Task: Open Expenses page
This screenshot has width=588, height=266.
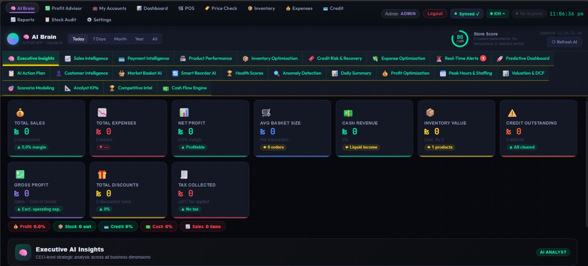Action: point(299,8)
